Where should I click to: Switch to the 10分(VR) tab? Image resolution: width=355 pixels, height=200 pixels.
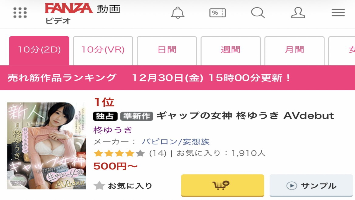(x=103, y=51)
